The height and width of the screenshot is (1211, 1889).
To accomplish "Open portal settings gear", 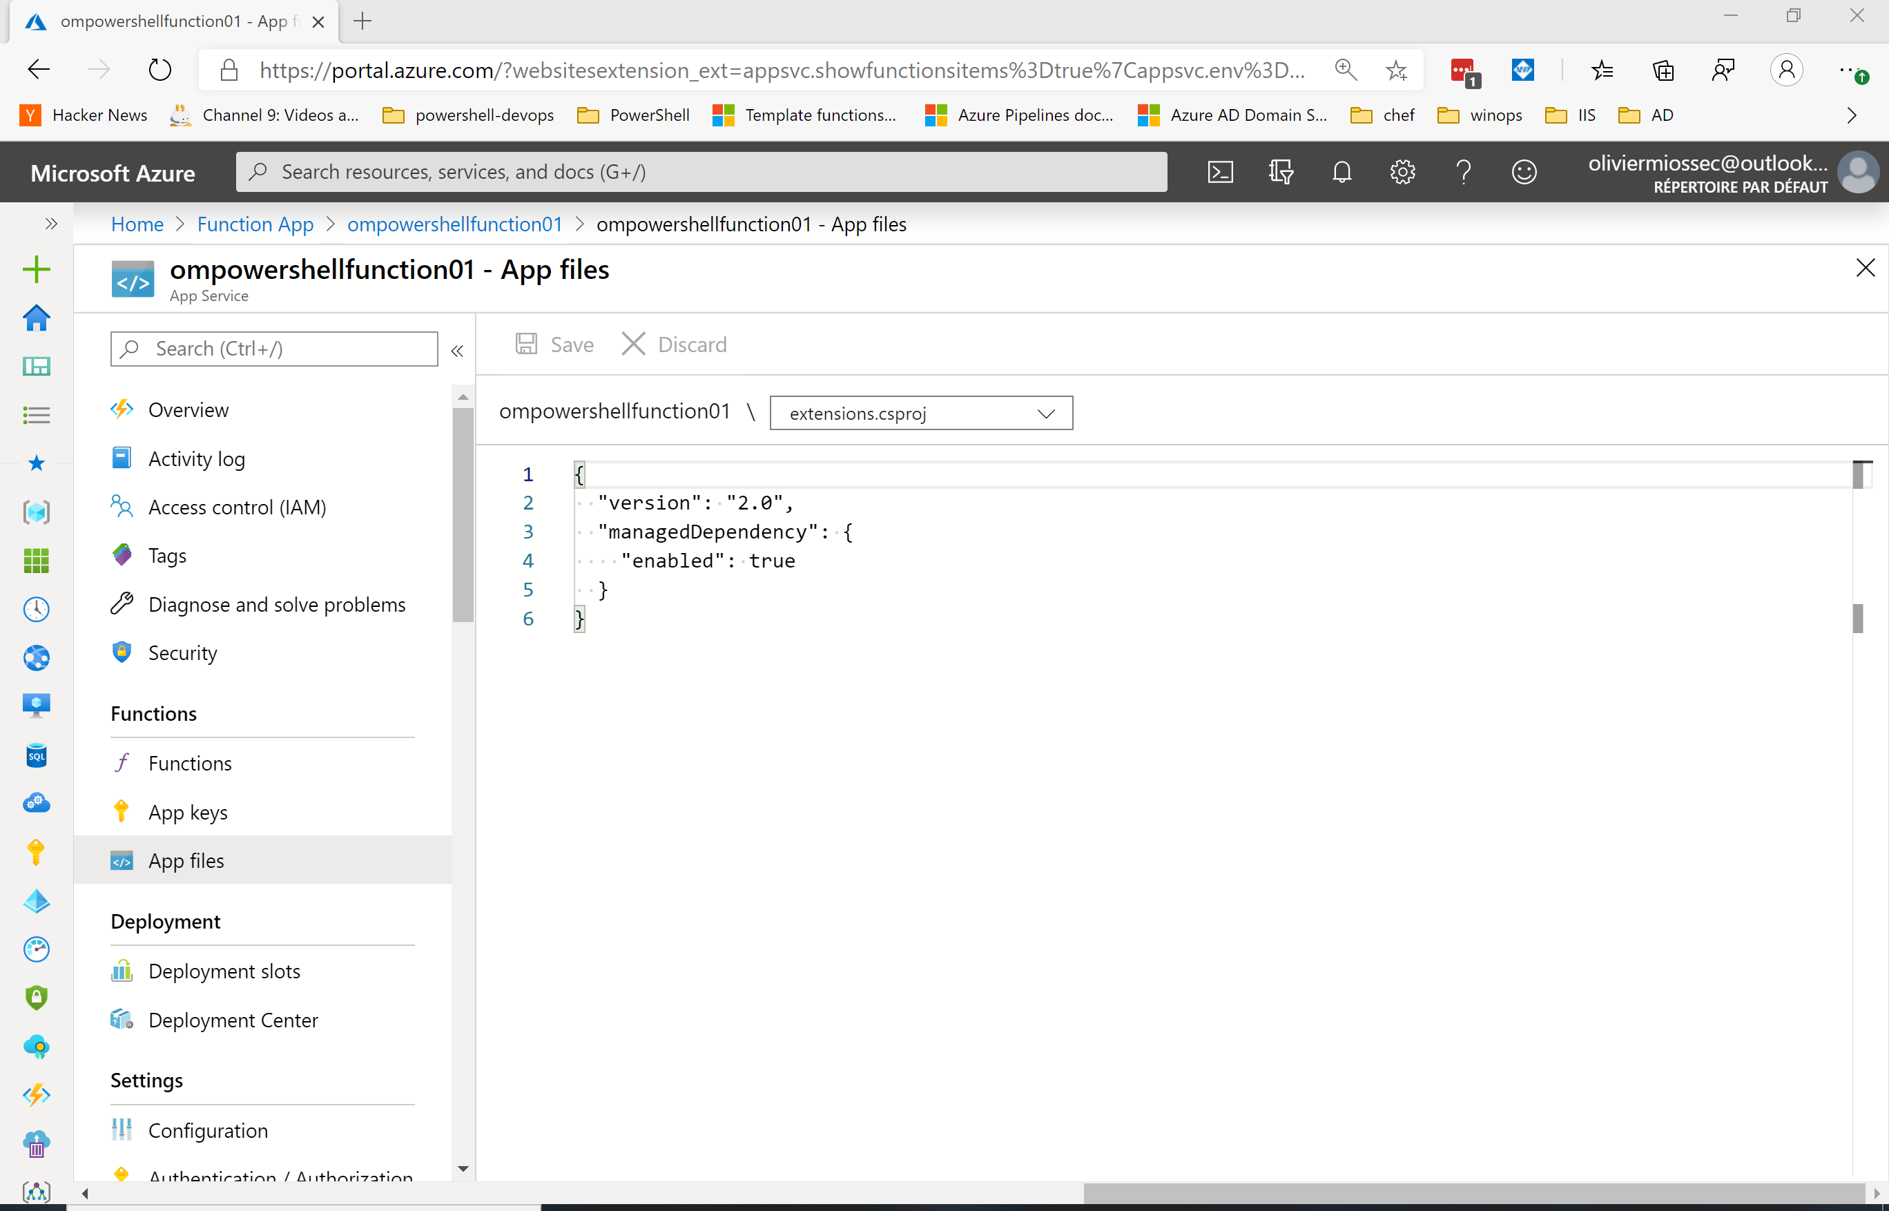I will pyautogui.click(x=1402, y=171).
